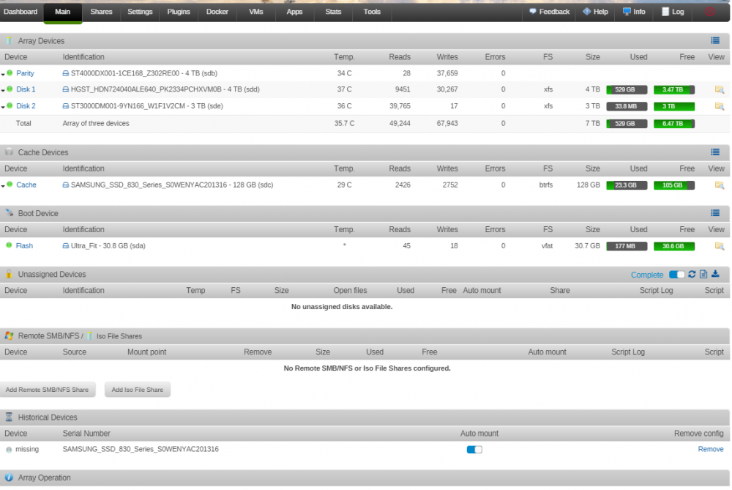Toggle Boot Device list view icon
This screenshot has width=732, height=490.
click(x=714, y=213)
